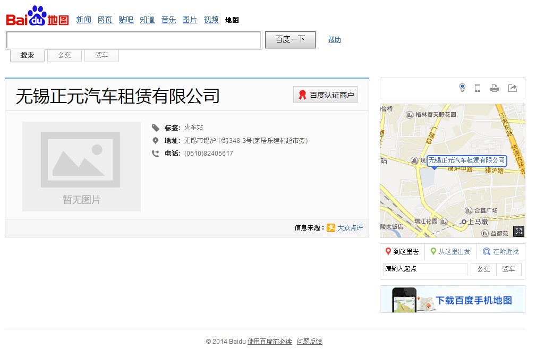Click the 请输入起点 start point field
The image size is (536, 357).
[x=425, y=269]
